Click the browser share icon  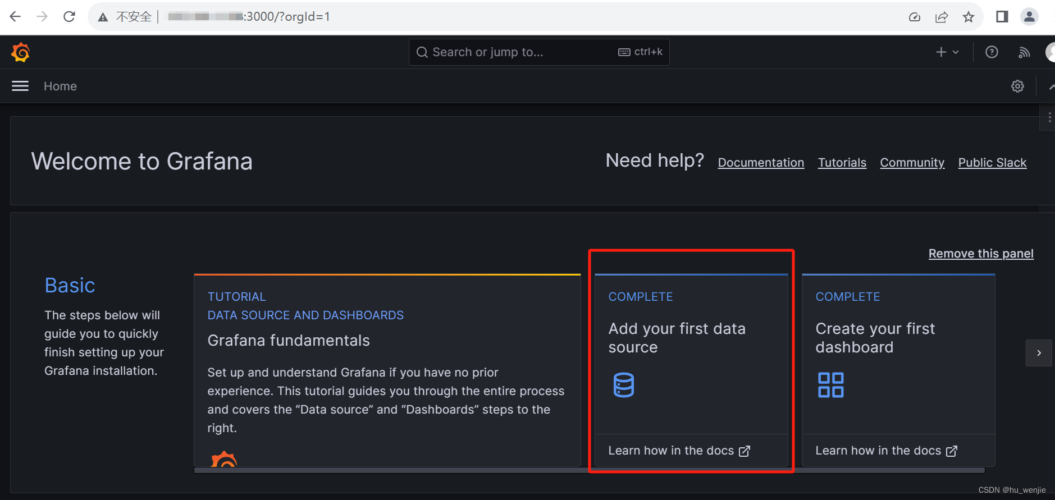pyautogui.click(x=942, y=17)
